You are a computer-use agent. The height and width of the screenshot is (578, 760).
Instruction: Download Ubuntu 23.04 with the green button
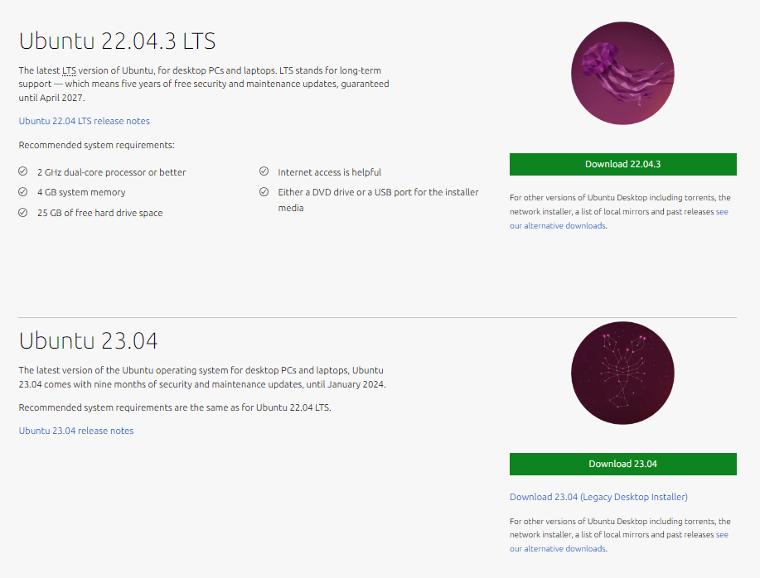(x=622, y=464)
